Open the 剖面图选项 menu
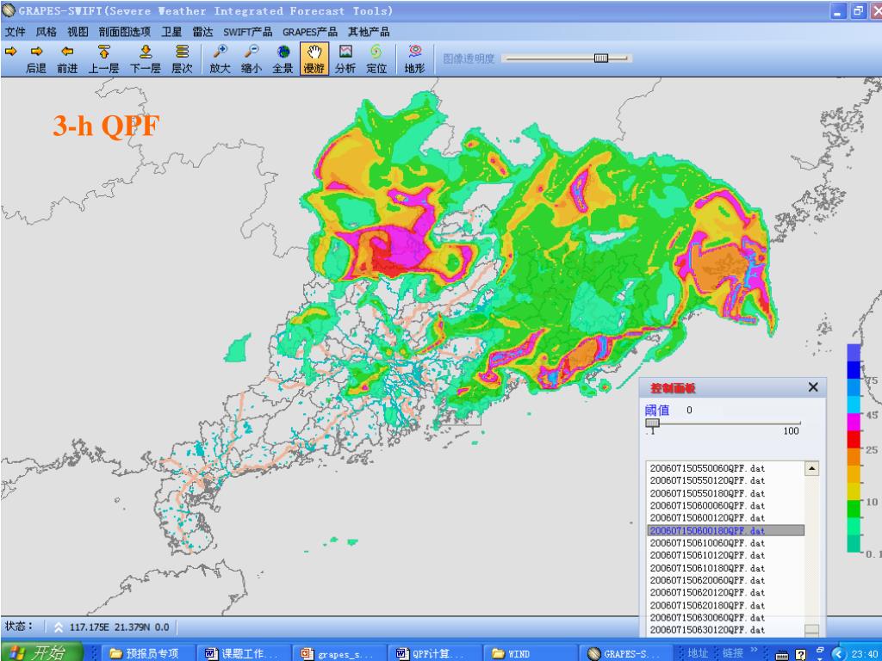882x661 pixels. coord(124,32)
